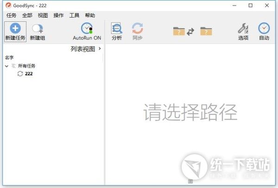This screenshot has width=278, height=188.
Task: Click the 列表视图 label
Action: pos(83,49)
